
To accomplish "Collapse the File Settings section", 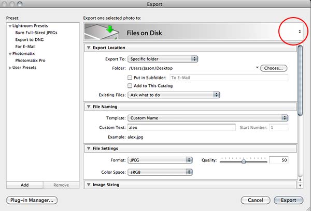I will click(x=89, y=148).
